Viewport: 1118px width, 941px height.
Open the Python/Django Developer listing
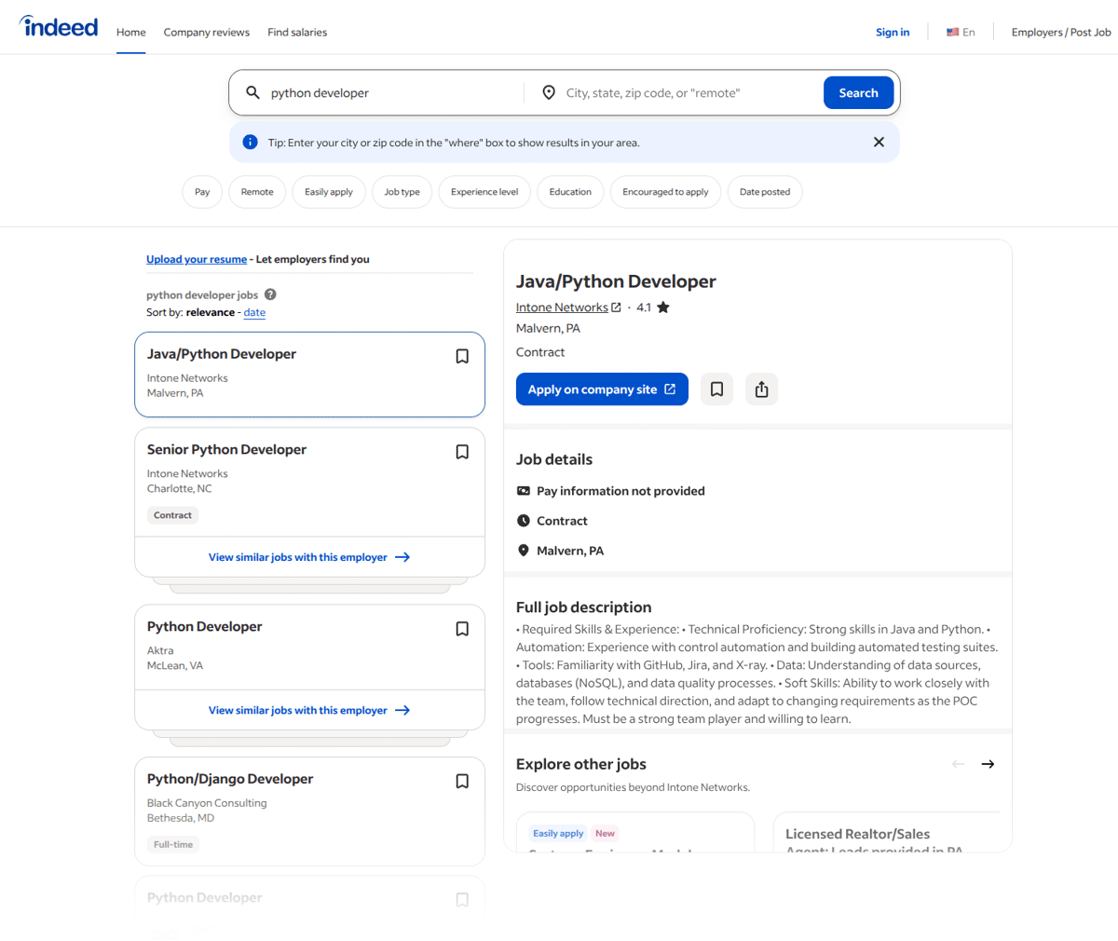[x=230, y=779]
